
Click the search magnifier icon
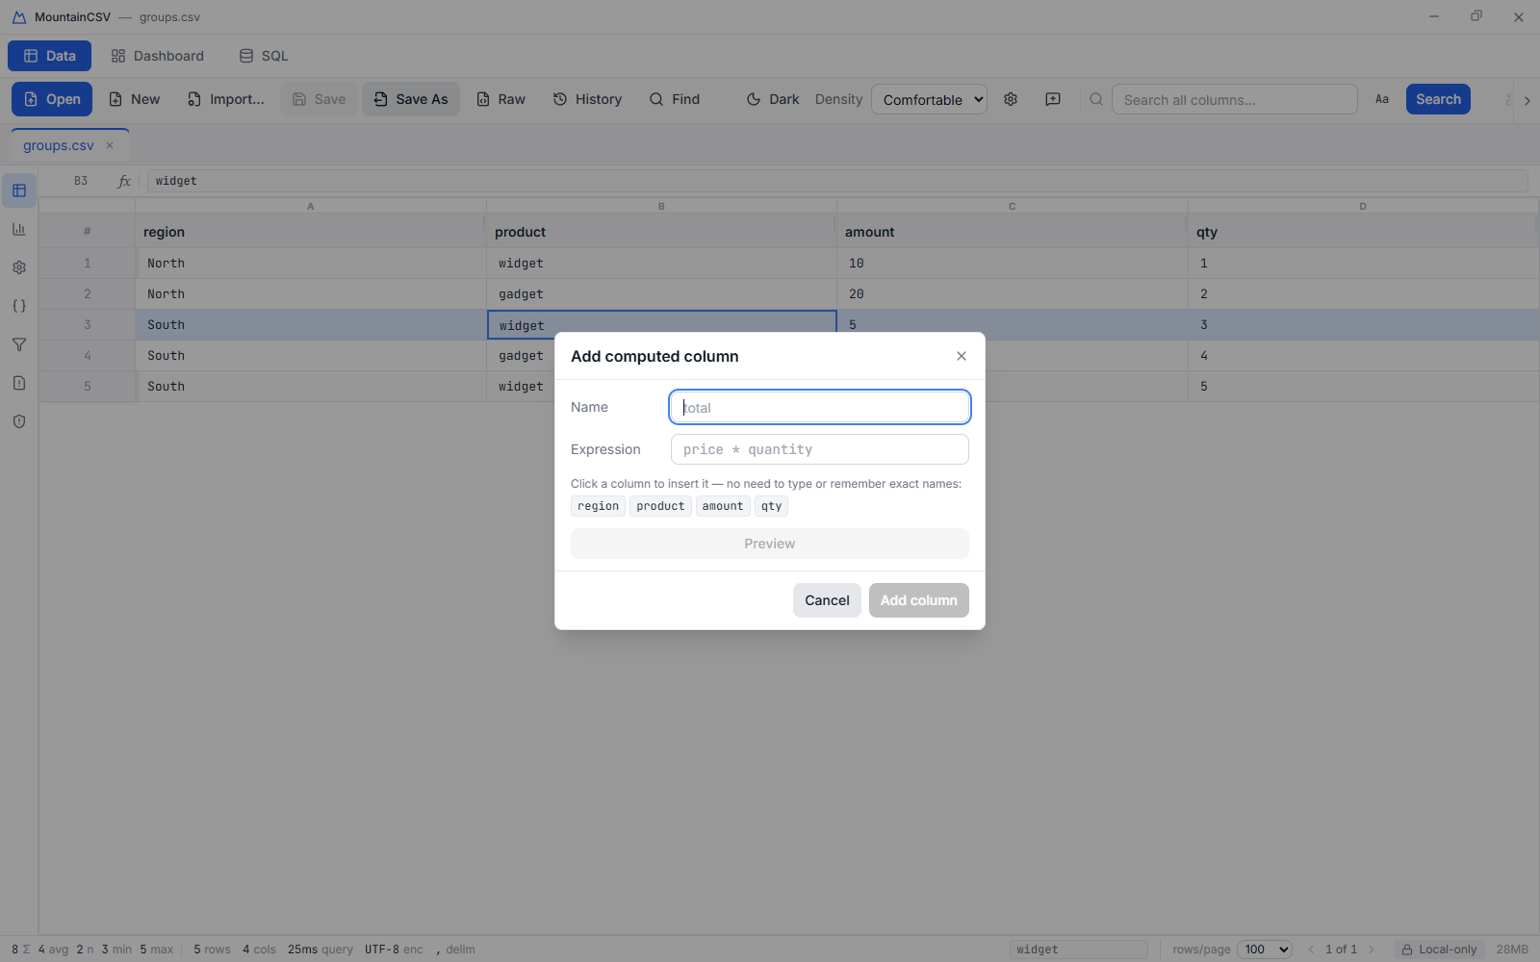tap(1096, 99)
